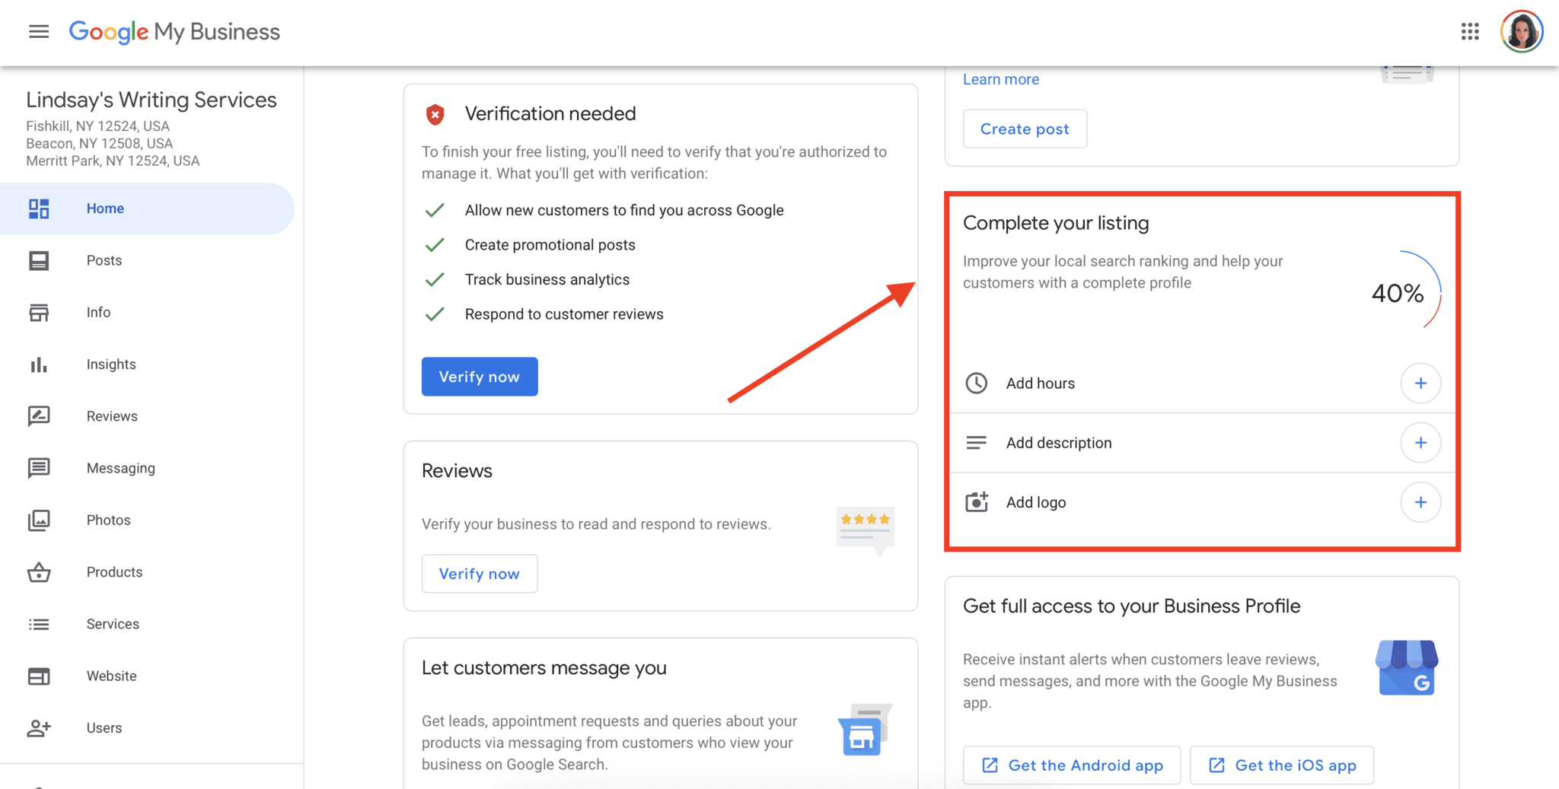1559x789 pixels.
Task: Click the profile picture avatar
Action: pyautogui.click(x=1521, y=31)
